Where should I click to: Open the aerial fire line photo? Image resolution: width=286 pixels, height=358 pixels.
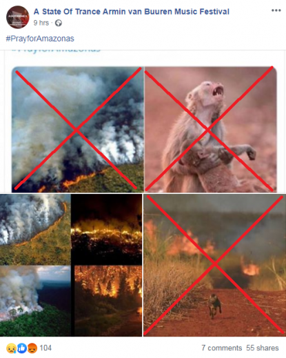pyautogui.click(x=35, y=230)
